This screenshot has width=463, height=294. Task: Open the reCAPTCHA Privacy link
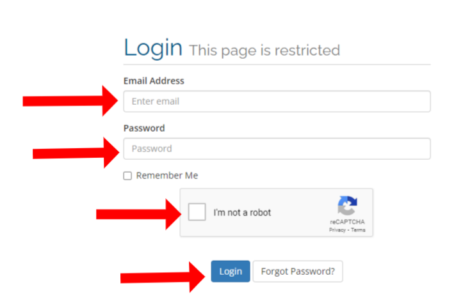pos(337,230)
